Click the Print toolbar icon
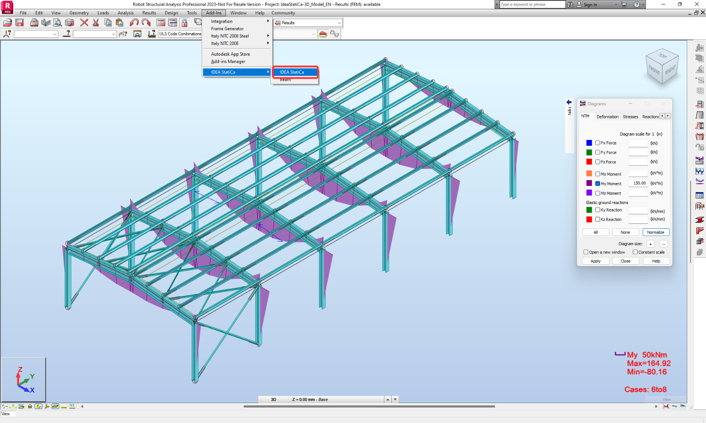 click(x=34, y=23)
